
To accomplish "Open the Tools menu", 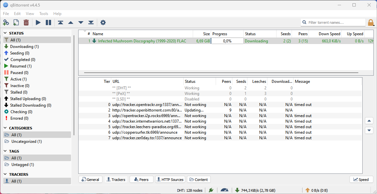I will (44, 14).
